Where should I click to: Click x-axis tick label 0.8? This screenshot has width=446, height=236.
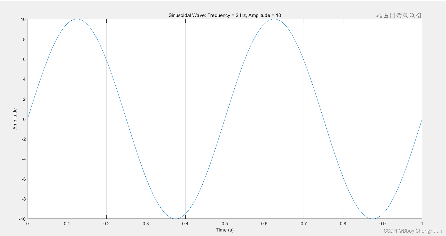tap(343, 224)
